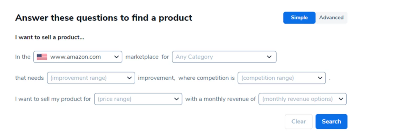Open the Any Category dropdown
Viewport: 411px width, 134px height.
tap(224, 57)
